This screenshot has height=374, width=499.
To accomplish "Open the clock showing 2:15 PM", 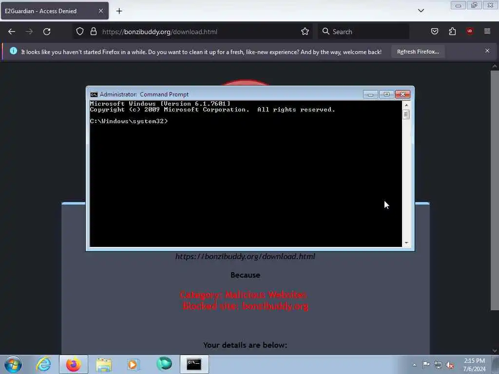I will pos(474,365).
